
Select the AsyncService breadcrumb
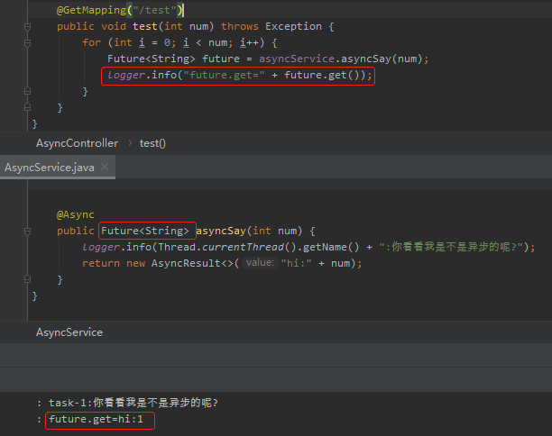(69, 332)
